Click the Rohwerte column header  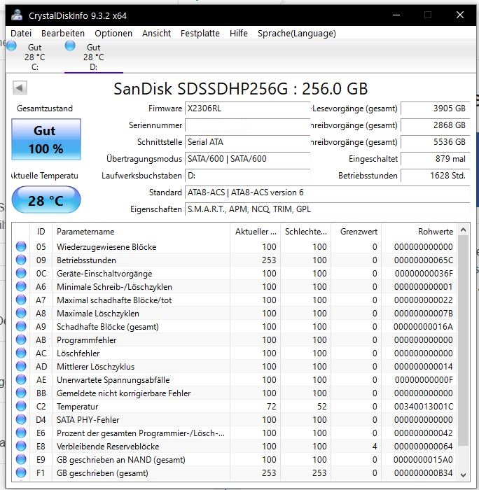(419, 232)
